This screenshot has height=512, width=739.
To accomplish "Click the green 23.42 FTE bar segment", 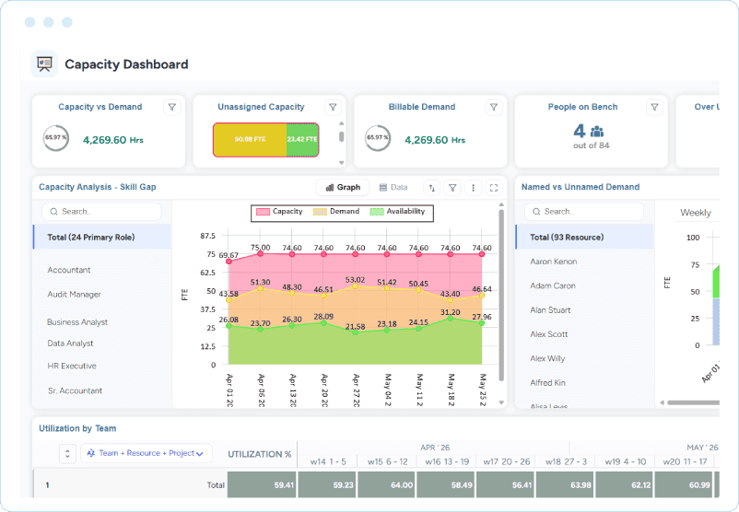I will 302,139.
